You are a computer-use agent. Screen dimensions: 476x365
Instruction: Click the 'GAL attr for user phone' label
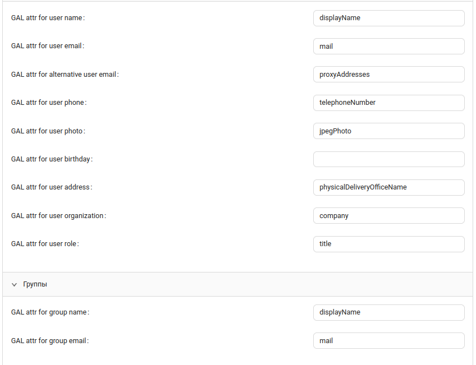(49, 103)
